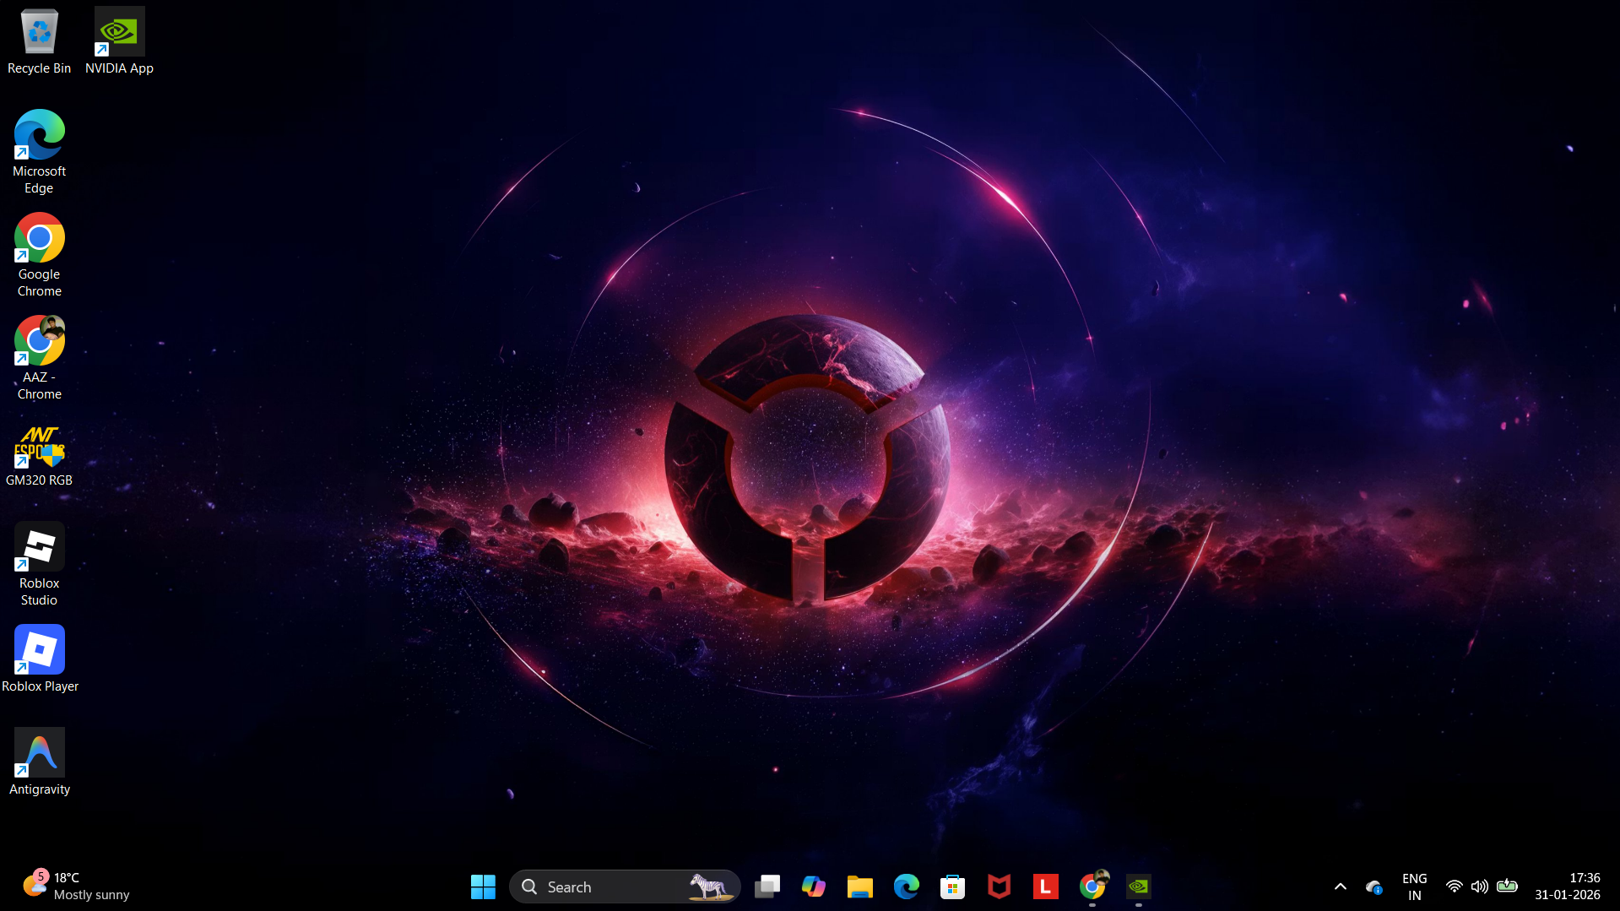Click the GM320 RGB desktop shortcut
Viewport: 1620px width, 911px height.
point(39,456)
